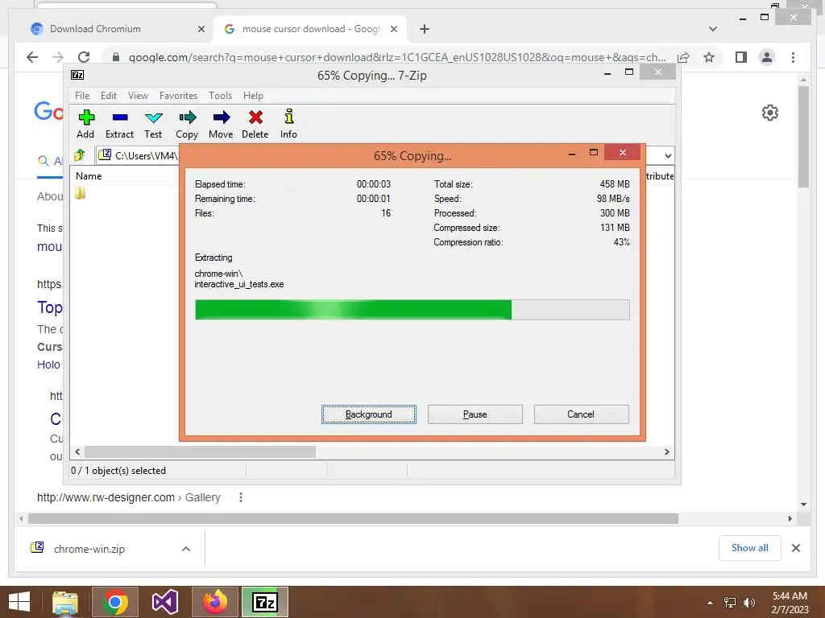This screenshot has height=618, width=825.
Task: Show hidden system tray icons
Action: [x=711, y=602]
